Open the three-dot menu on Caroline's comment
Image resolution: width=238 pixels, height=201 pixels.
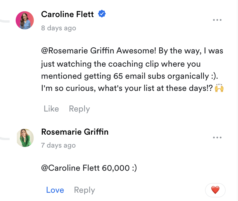[217, 20]
